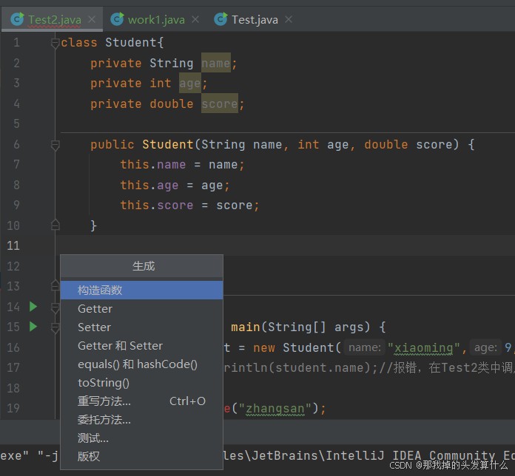The height and width of the screenshot is (476, 515).
Task: Select 委托方法... menu entry
Action: [141, 420]
